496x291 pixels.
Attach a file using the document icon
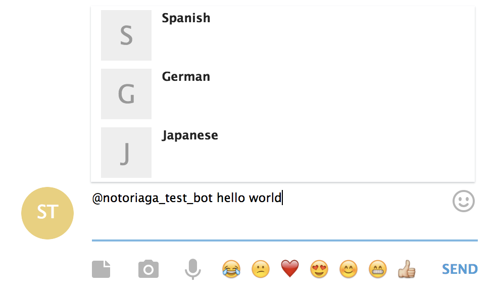coord(101,269)
